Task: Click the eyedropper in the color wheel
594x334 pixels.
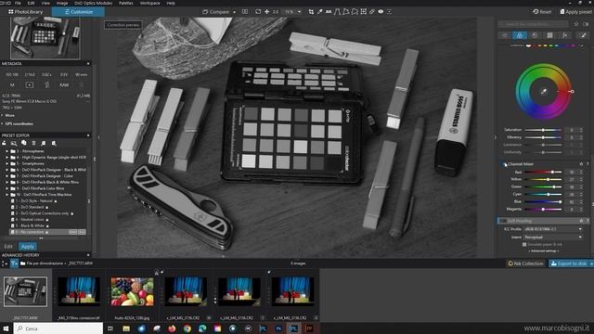Action: 544,92
